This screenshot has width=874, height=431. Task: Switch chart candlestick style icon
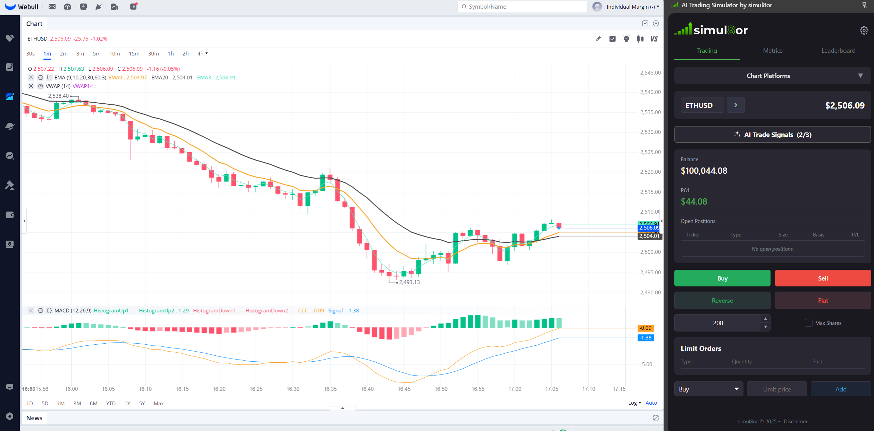(640, 39)
